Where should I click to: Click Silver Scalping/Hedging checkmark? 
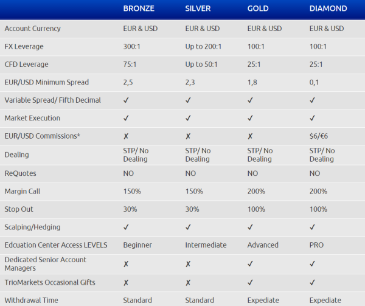pyautogui.click(x=188, y=227)
